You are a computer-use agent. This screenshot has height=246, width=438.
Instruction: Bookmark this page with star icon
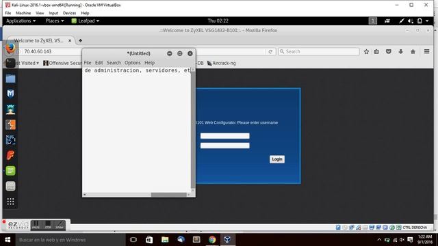point(366,52)
